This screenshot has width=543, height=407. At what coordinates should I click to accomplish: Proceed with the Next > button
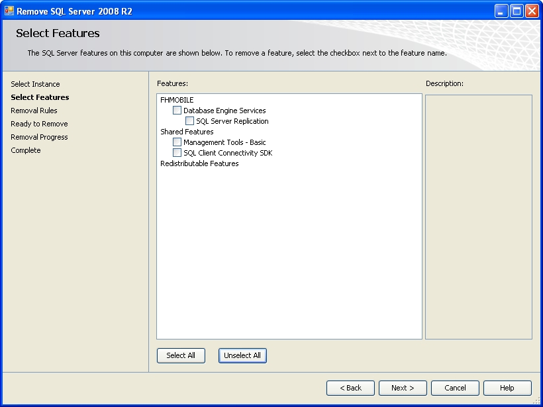[403, 388]
